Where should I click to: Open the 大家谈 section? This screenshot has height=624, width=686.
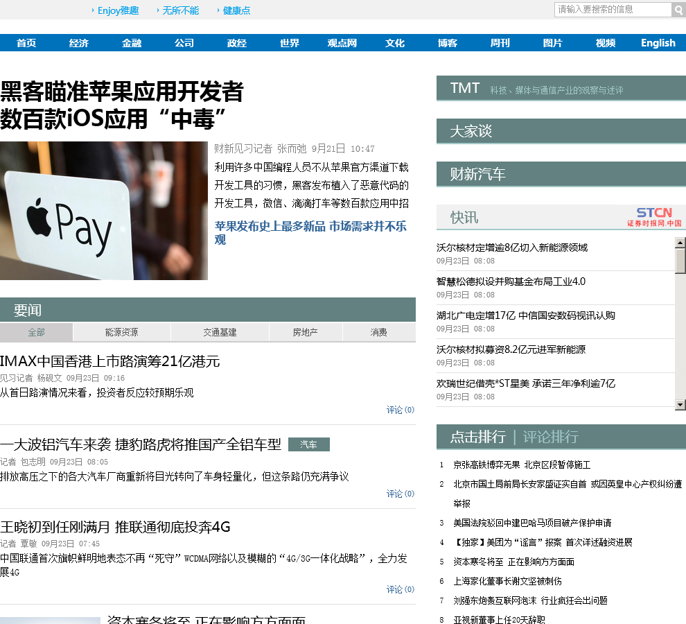561,131
